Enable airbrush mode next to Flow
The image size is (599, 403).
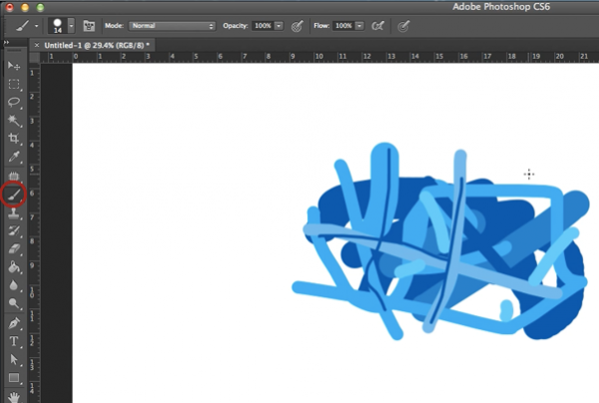click(377, 25)
